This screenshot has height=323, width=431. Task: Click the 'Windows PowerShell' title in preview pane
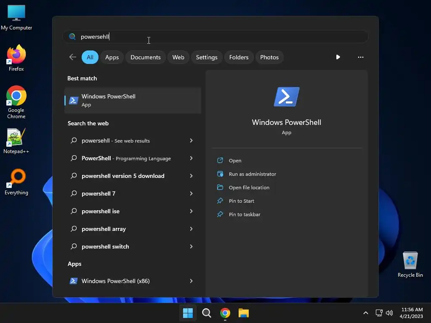(x=286, y=122)
